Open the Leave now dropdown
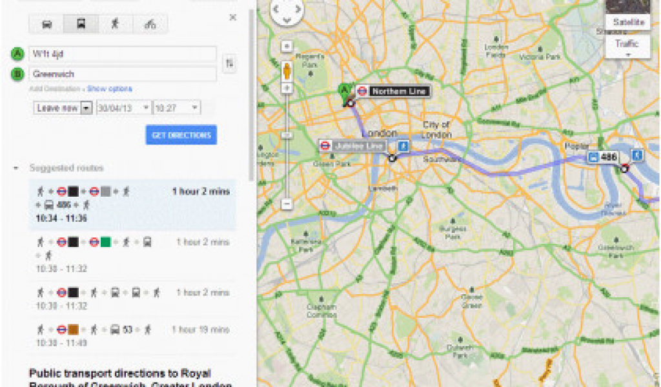Image resolution: width=661 pixels, height=387 pixels. 63,108
